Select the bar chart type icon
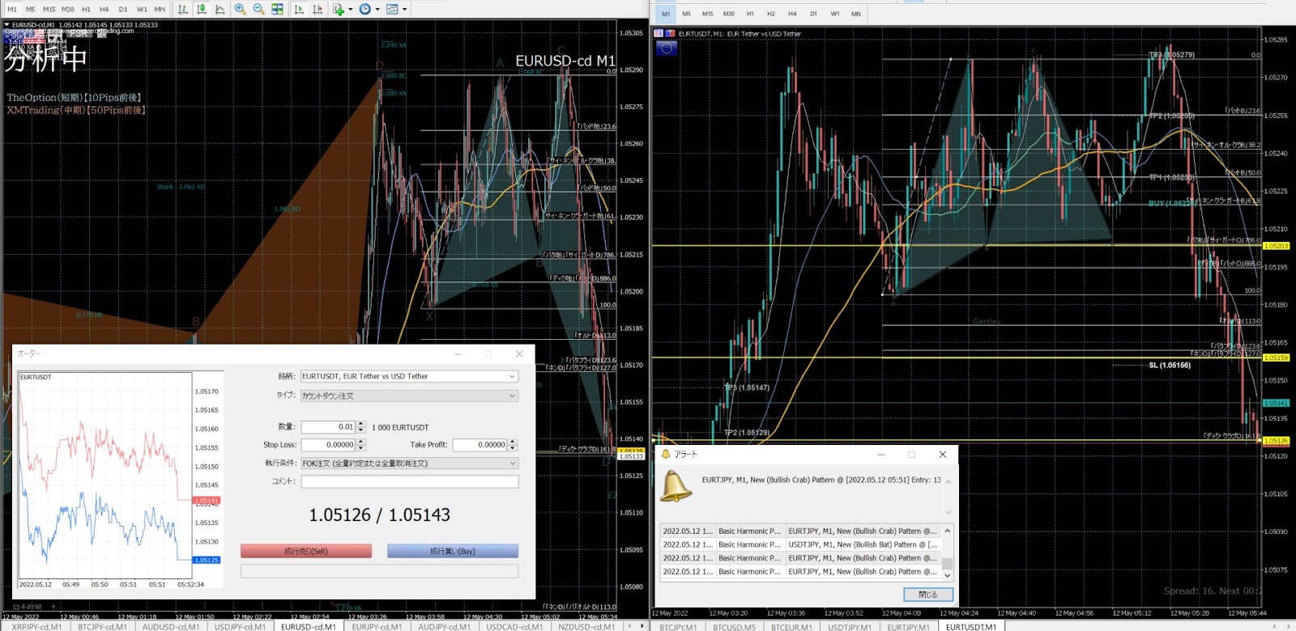This screenshot has width=1296, height=631. coord(183,9)
